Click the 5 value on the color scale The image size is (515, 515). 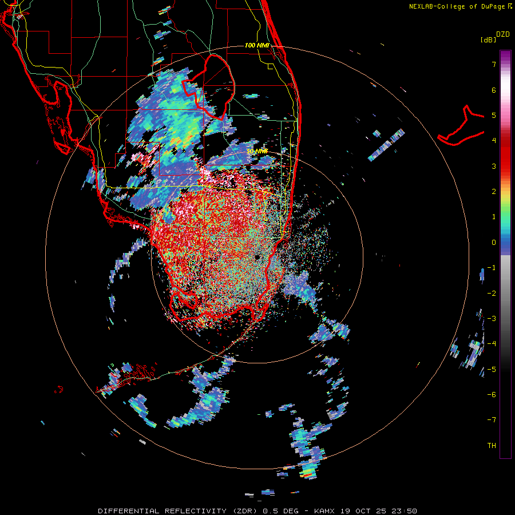coord(494,115)
